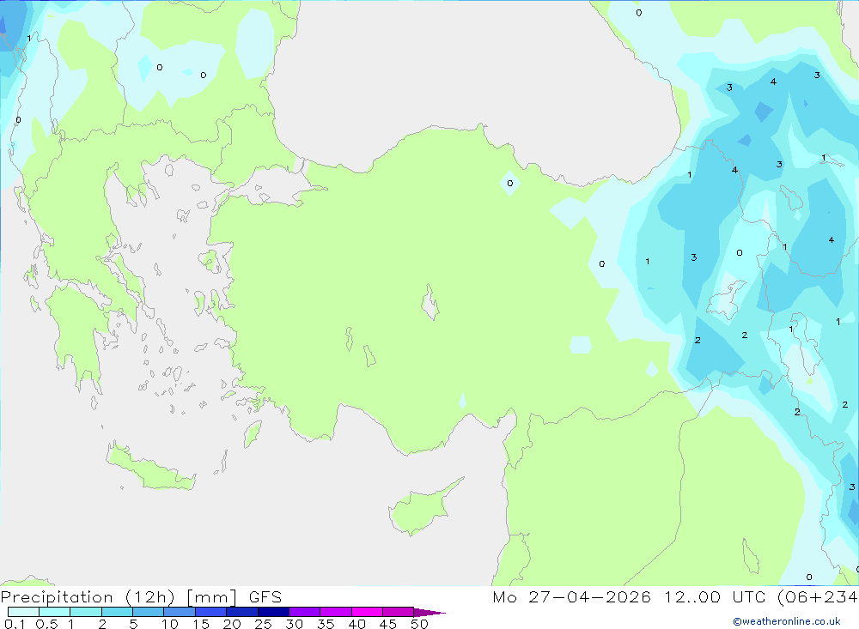Click the island of Cyprus on the map

(x=422, y=509)
